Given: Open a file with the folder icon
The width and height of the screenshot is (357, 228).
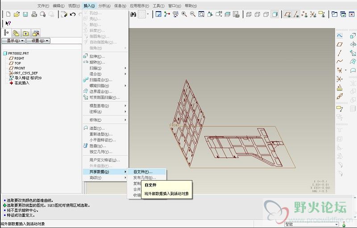Looking at the screenshot, I should point(17,14).
